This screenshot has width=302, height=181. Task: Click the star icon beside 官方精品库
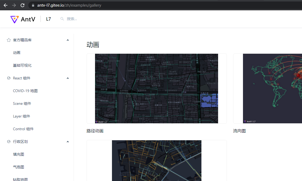point(8,40)
